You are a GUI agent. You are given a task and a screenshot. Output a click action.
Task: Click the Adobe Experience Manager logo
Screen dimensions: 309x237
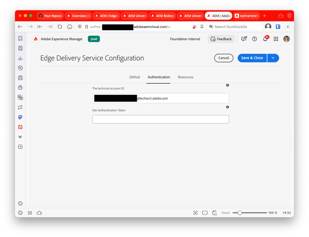[x=35, y=39]
